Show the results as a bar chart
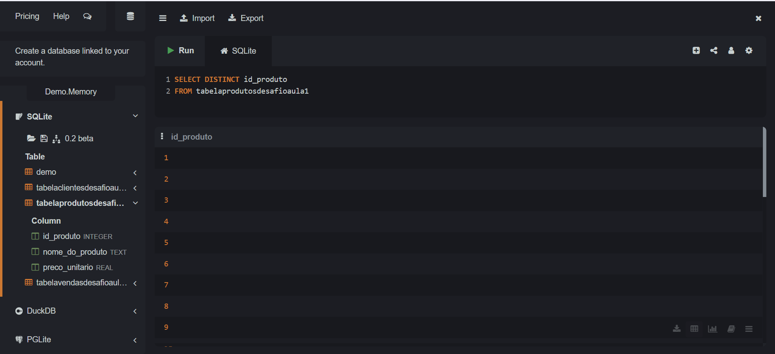775x354 pixels. pos(712,329)
